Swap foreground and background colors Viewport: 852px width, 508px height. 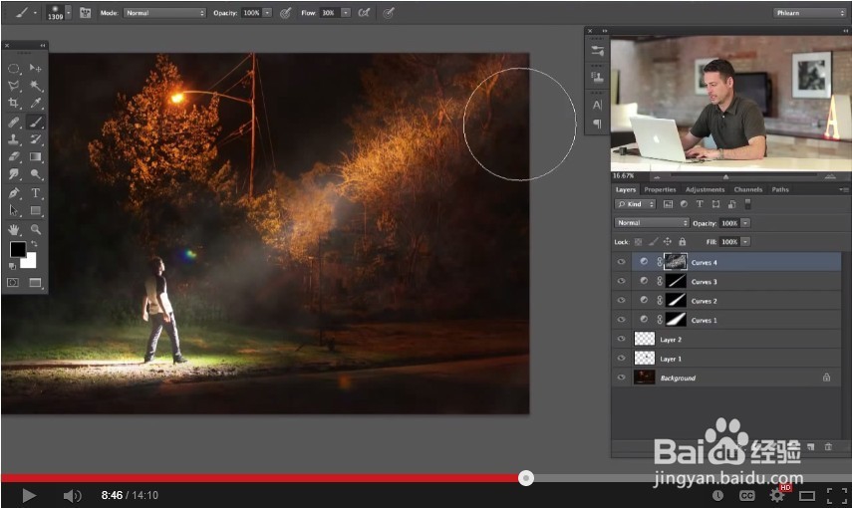(x=34, y=244)
